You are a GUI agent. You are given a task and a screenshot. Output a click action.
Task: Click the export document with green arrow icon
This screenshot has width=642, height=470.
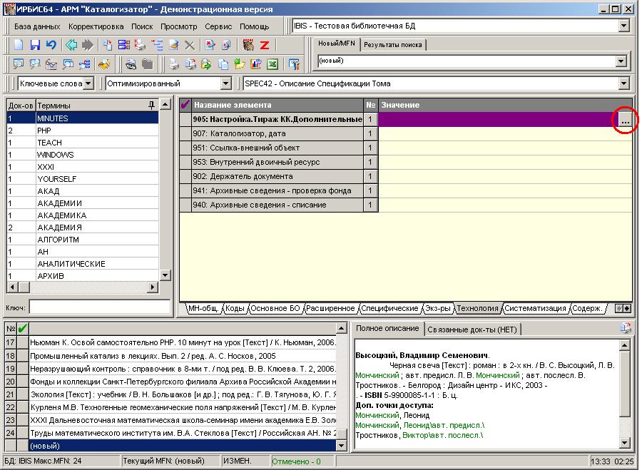(x=207, y=64)
